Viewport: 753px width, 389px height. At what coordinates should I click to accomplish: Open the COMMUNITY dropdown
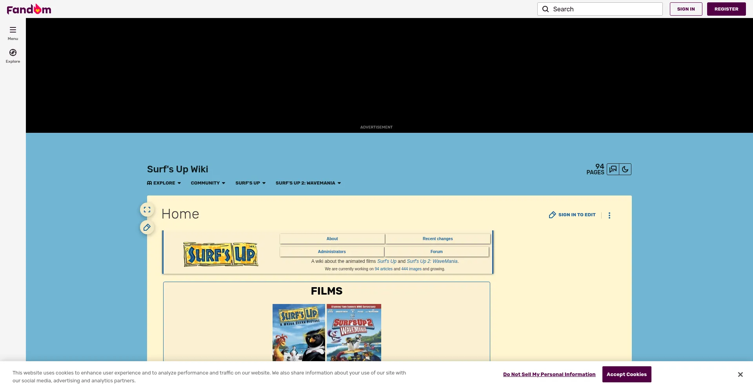(208, 183)
